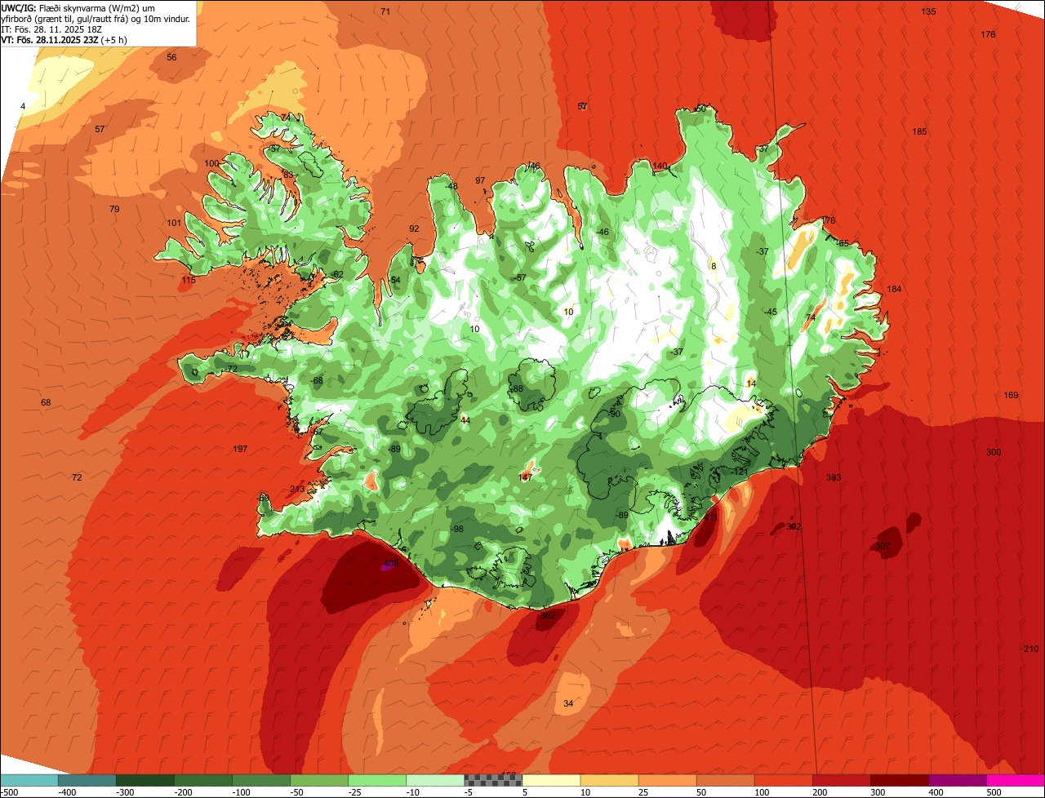Image resolution: width=1045 pixels, height=798 pixels.
Task: Select the pale yellow 5 to 10 legend swatch
Action: (551, 780)
